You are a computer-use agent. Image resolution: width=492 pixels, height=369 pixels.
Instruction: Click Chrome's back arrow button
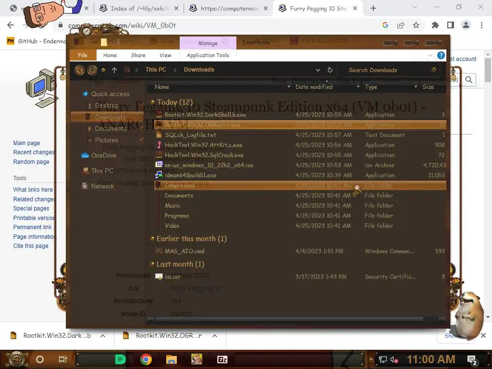[11, 25]
